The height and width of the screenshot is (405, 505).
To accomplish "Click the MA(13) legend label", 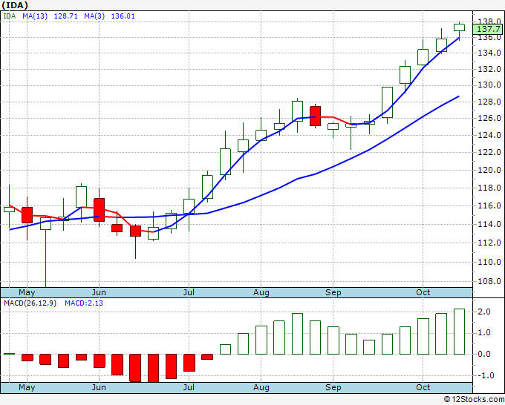I will 35,16.
